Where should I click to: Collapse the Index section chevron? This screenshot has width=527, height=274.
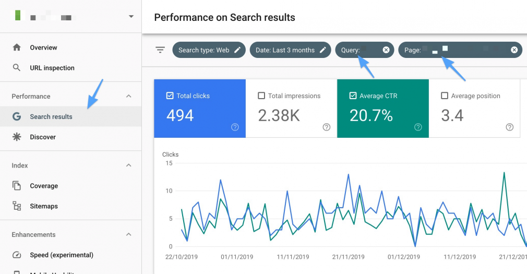(128, 165)
